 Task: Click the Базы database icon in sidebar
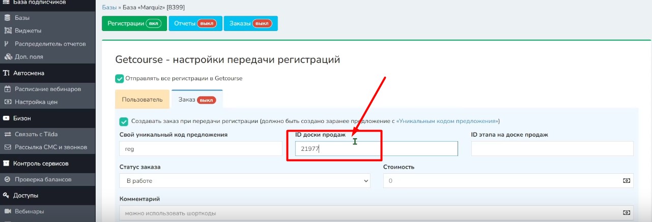(7, 18)
